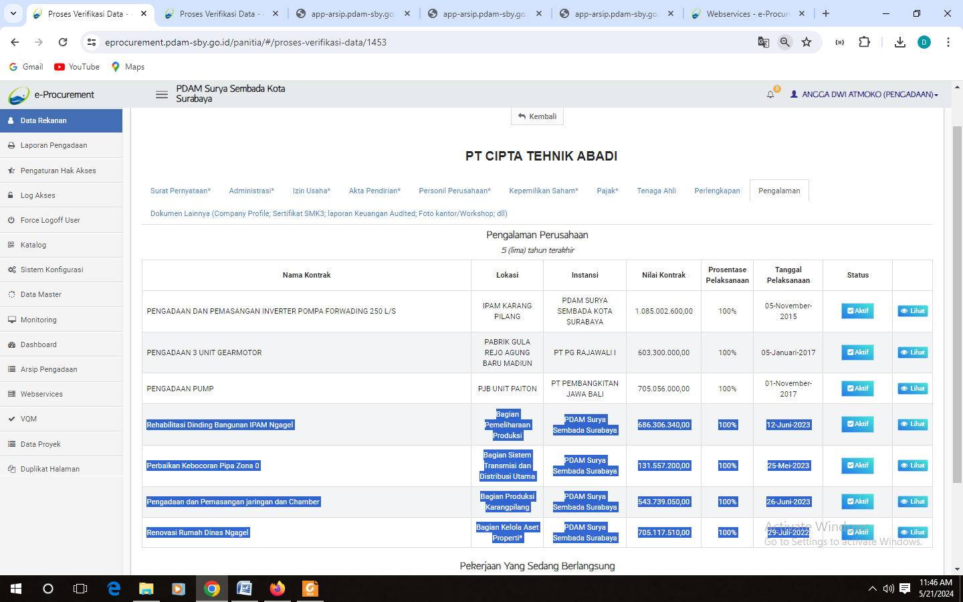Toggle Aktif for Pemasangan jaringan dan Chamber
Image resolution: width=963 pixels, height=602 pixels.
pos(857,502)
